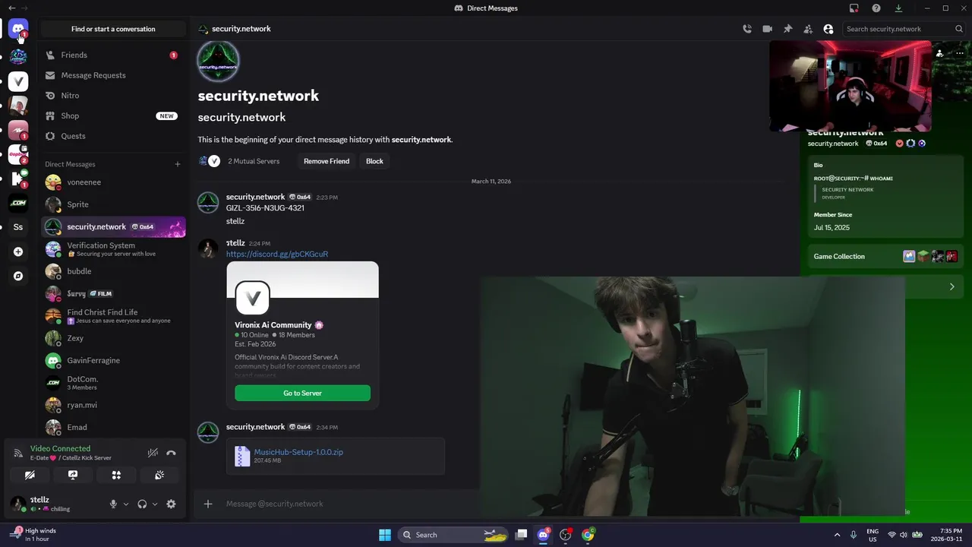Click Add a Server plus icon
Screen dimensions: 972x547
tap(18, 251)
